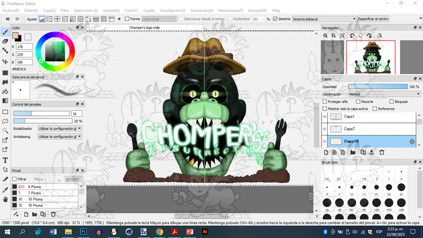Select the Lasso selection tool
Screen dimensions: 423x238
[x=5, y=121]
